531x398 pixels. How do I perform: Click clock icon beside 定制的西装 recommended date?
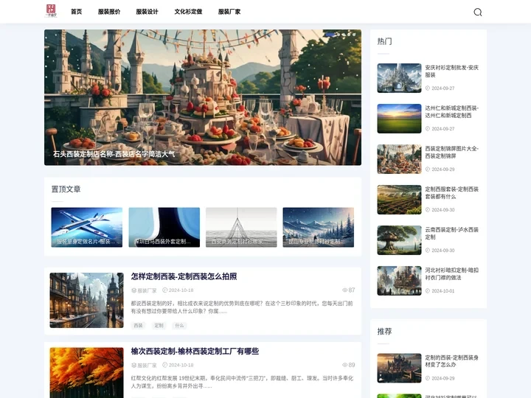pyautogui.click(x=427, y=378)
